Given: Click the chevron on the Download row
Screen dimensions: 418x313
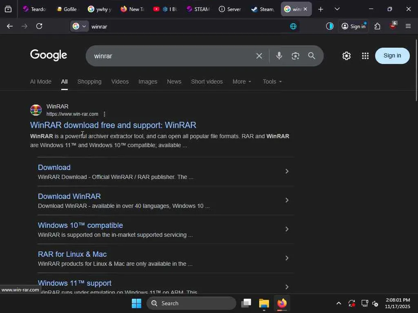Looking at the screenshot, I should (287, 171).
